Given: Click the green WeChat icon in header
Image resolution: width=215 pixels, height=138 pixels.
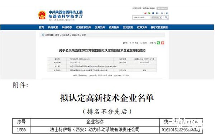Looking at the screenshot, I should coord(149,13).
